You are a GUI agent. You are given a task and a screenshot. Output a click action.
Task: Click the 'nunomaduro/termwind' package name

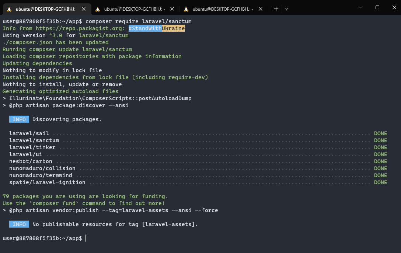pos(41,175)
